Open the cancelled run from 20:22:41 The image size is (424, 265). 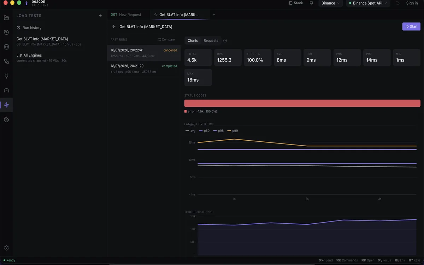click(x=144, y=53)
